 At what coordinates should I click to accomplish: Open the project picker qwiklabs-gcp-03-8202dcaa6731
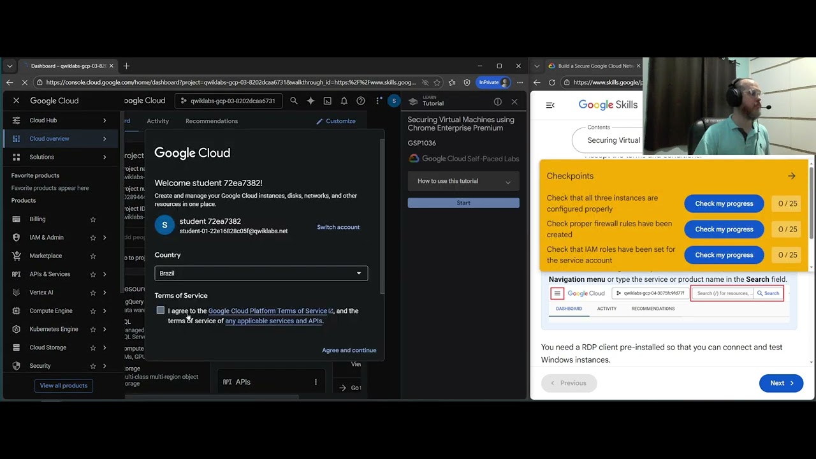click(228, 101)
